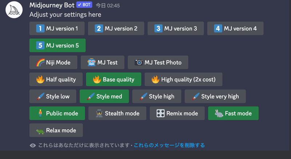This screenshot has height=159, width=291.
Task: Toggle Fast mode
Action: pyautogui.click(x=233, y=113)
